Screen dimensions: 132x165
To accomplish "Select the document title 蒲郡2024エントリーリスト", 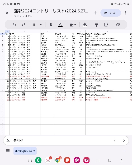I will (51, 11).
